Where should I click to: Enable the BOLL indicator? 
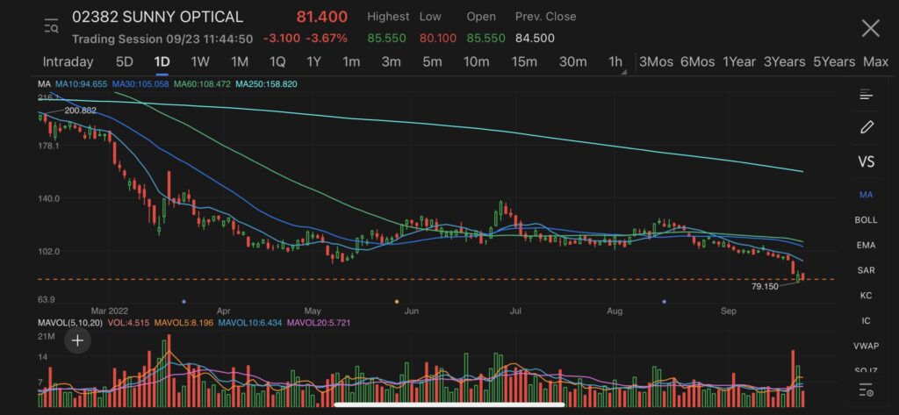[x=866, y=220]
